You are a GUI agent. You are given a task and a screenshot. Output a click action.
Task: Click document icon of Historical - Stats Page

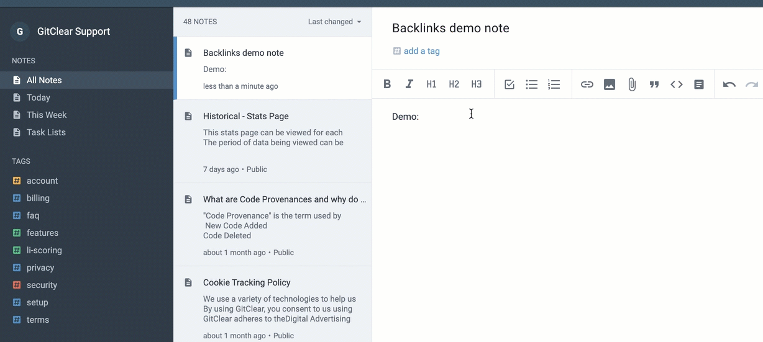[x=188, y=116]
